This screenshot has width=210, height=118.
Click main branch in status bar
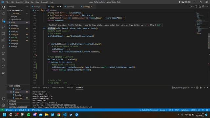[x=9, y=110]
